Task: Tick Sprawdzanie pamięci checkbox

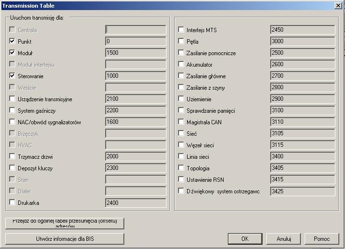Action: point(181,110)
